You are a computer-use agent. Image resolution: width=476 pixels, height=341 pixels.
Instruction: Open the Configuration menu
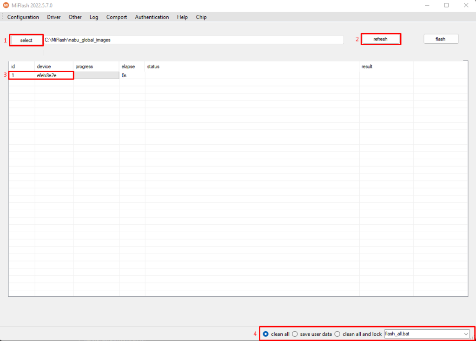(x=23, y=17)
